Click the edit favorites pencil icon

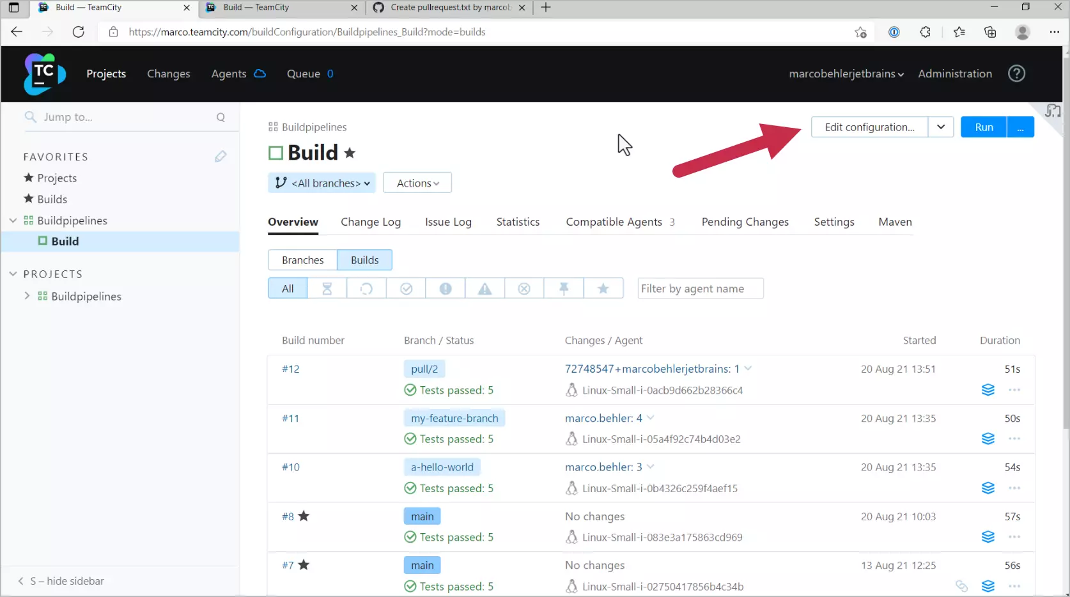[x=221, y=157]
